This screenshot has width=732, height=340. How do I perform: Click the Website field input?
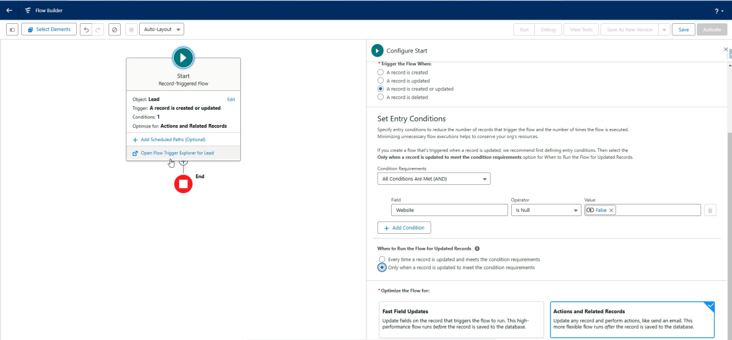coord(450,210)
